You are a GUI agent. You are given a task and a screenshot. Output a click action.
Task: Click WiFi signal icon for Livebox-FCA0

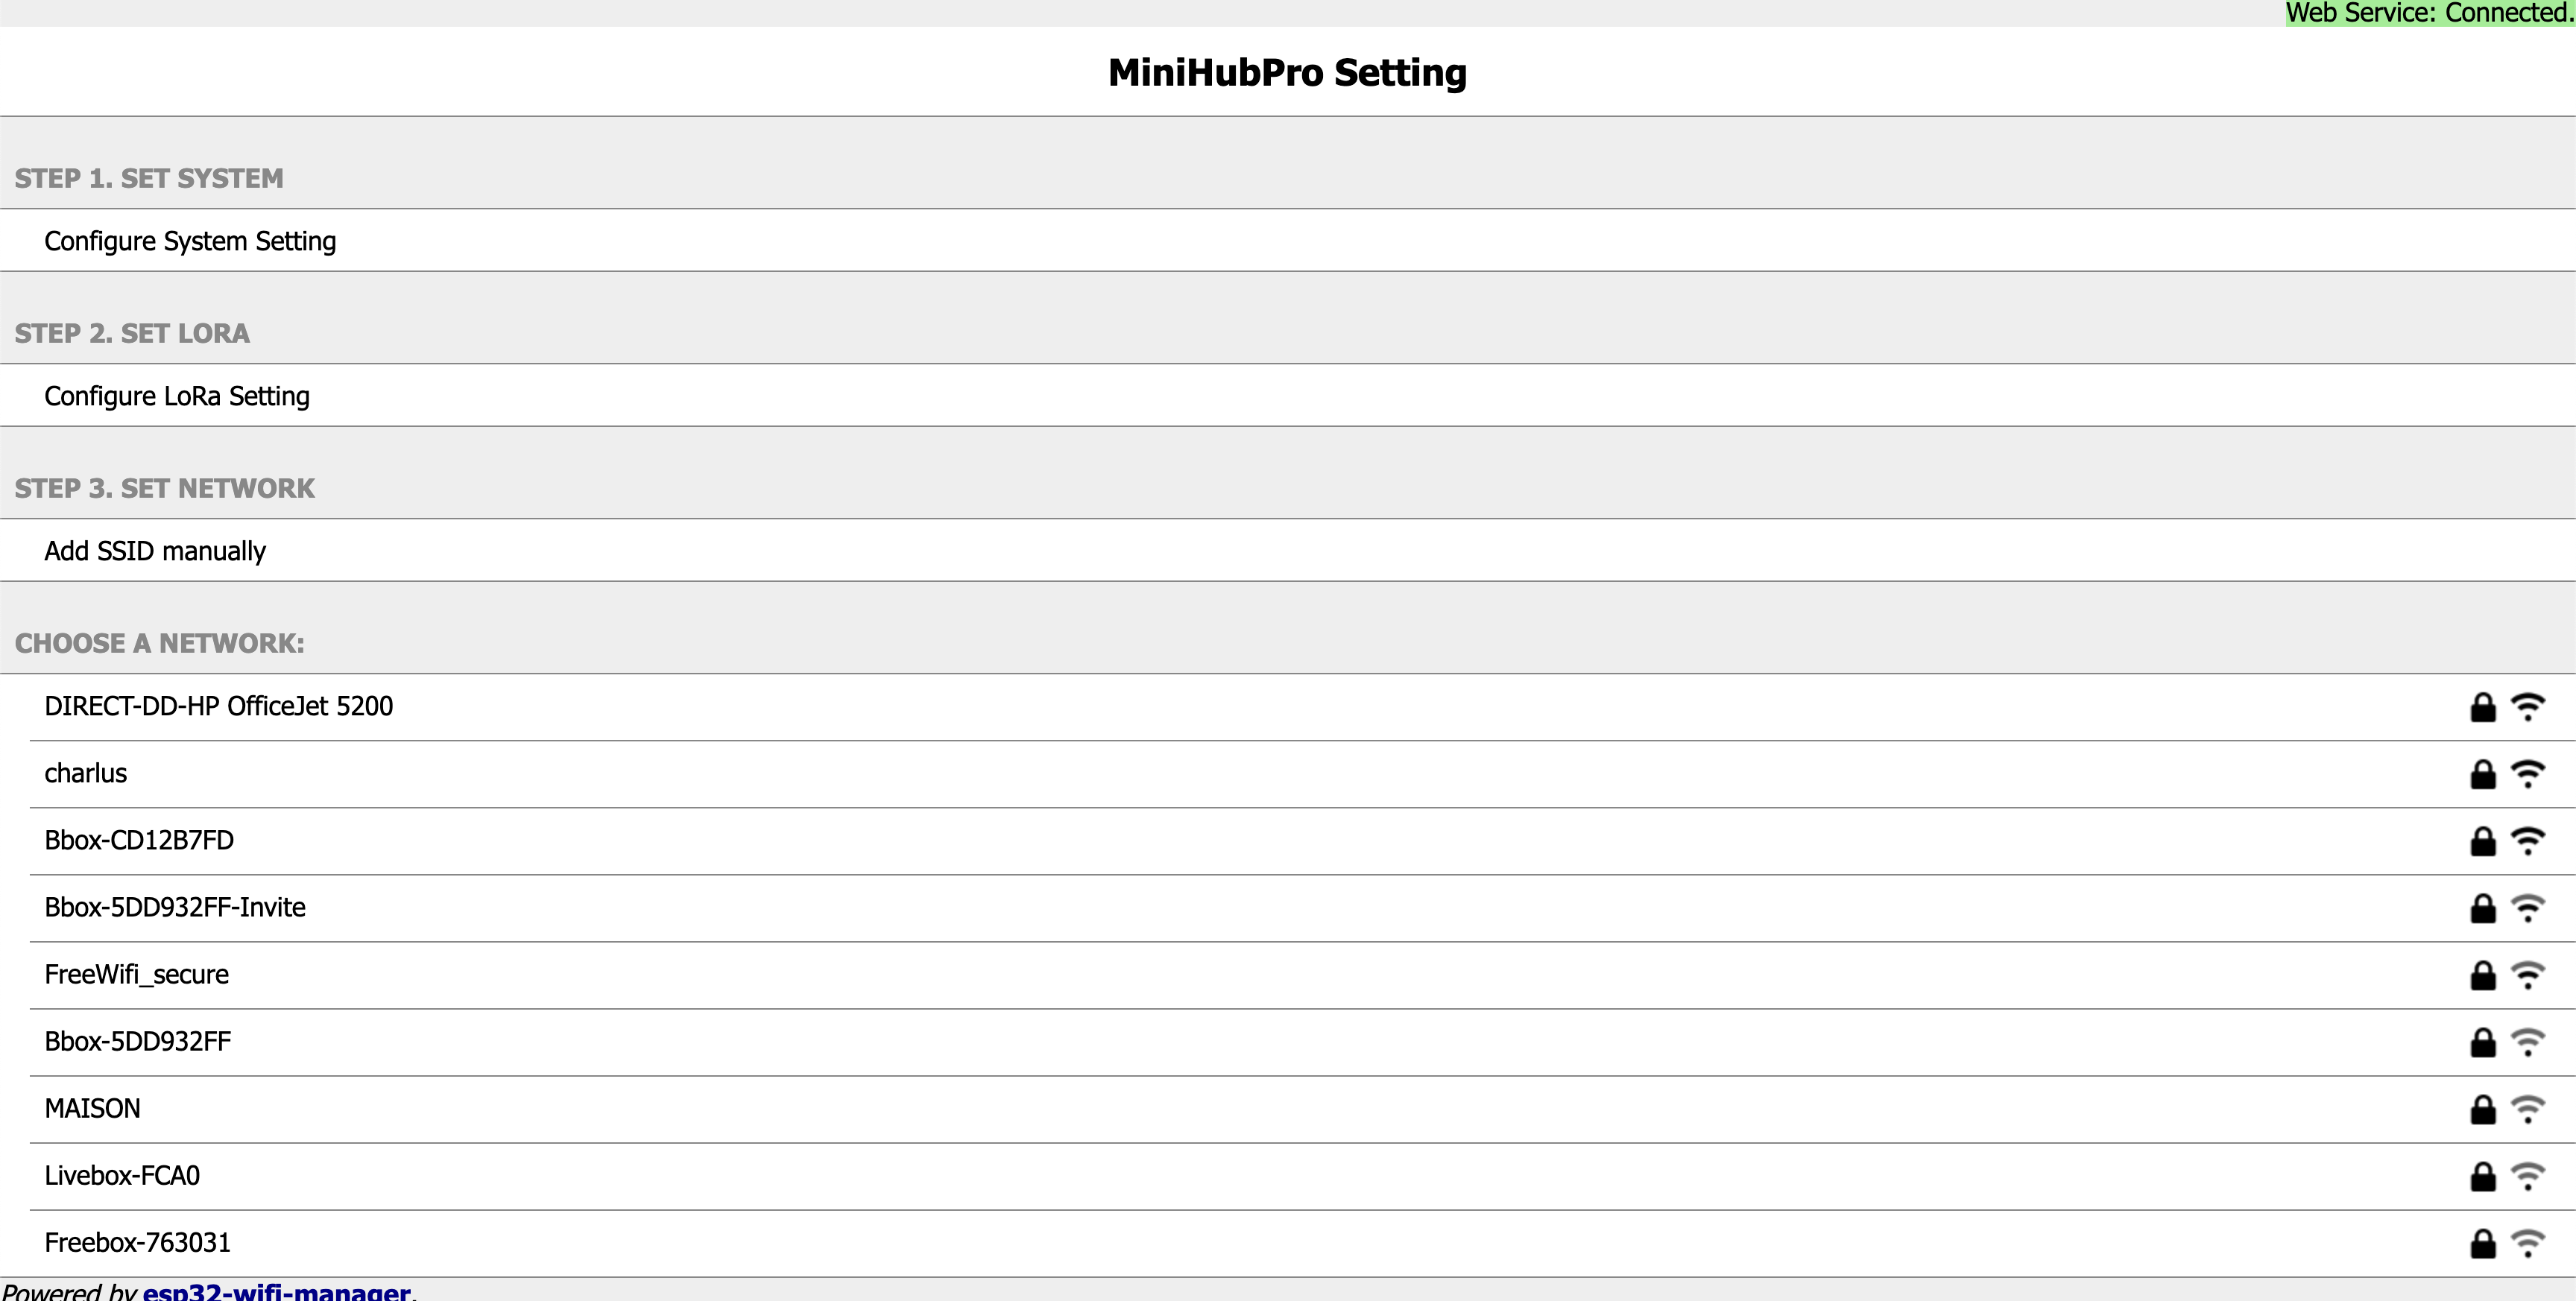pyautogui.click(x=2527, y=1176)
